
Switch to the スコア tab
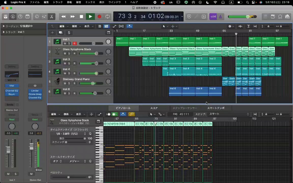154,108
